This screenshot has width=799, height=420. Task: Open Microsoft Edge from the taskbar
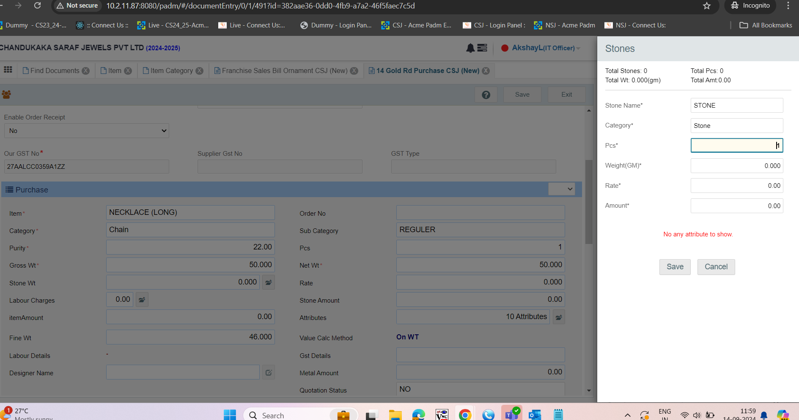pyautogui.click(x=418, y=415)
